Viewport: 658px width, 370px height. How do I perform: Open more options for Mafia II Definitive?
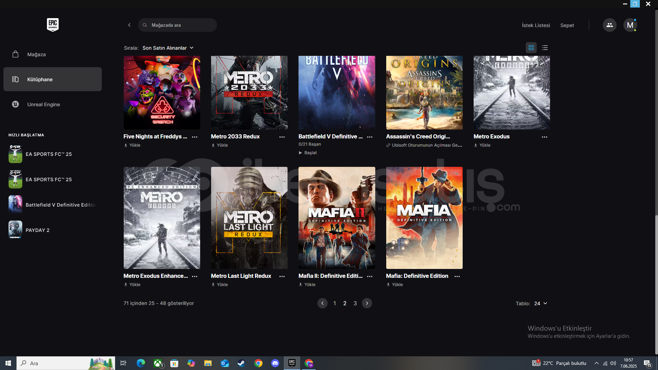[x=370, y=276]
